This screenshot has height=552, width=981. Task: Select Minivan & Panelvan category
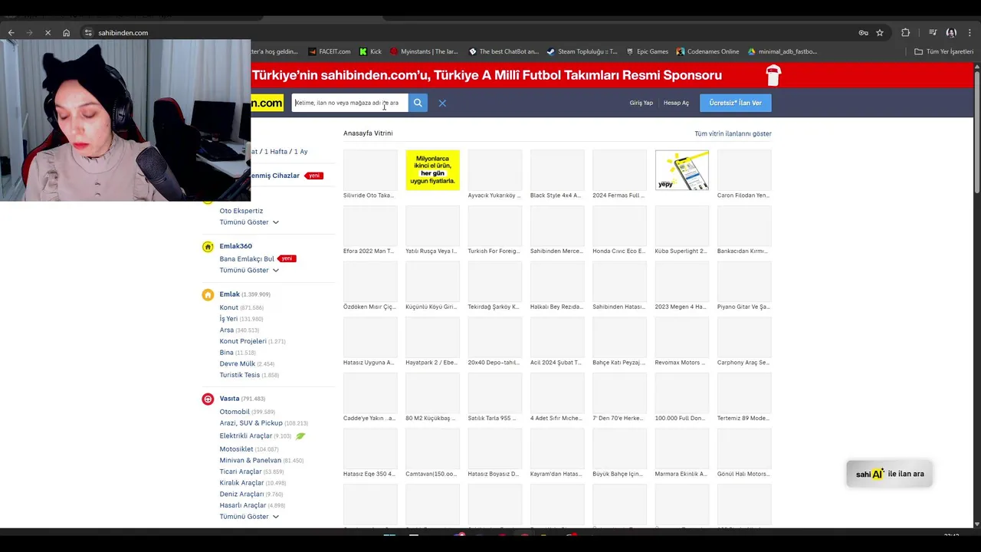click(251, 461)
